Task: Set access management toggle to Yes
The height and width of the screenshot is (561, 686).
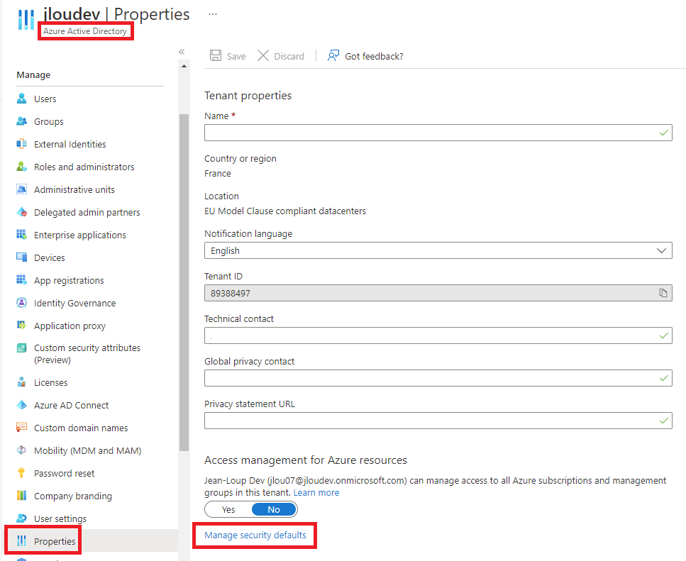Action: click(x=228, y=509)
